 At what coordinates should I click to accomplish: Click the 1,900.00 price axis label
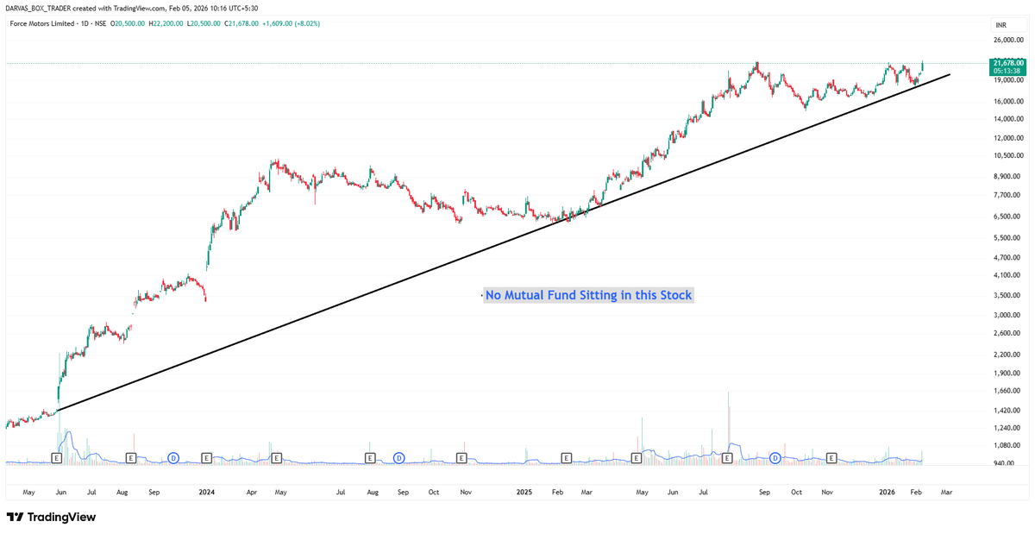pyautogui.click(x=1008, y=374)
